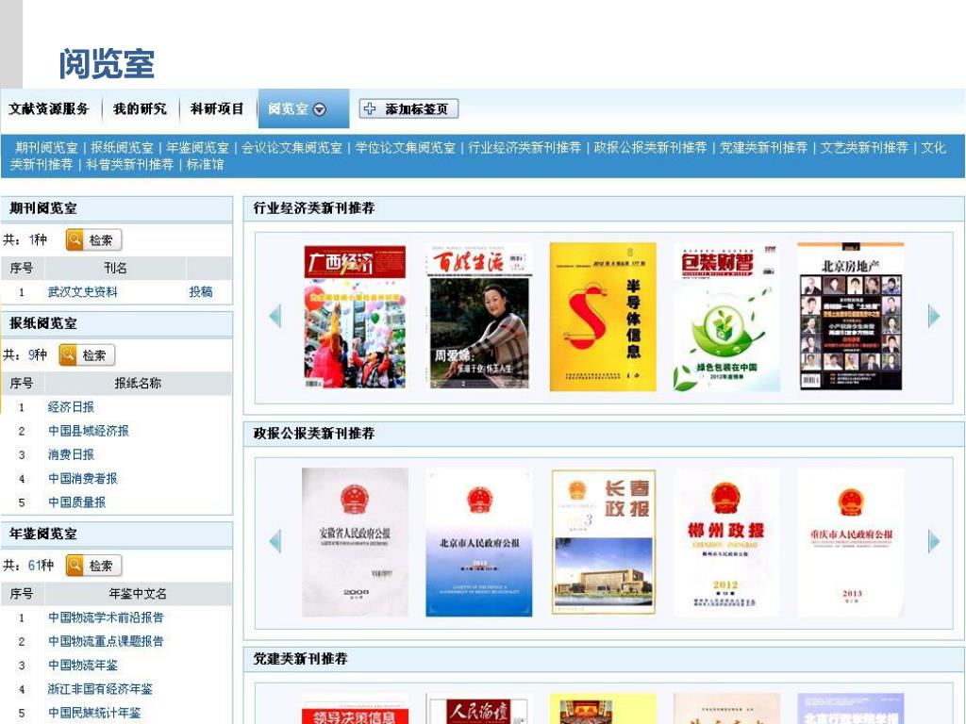
Task: Click 行业经济类新刊推荐 section header
Action: [604, 208]
